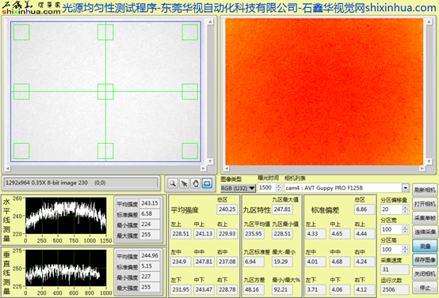
Task: Click the 分区高 field showing 100
Action: (391, 250)
